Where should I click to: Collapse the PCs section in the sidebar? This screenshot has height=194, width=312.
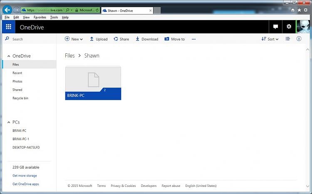[x=9, y=122]
